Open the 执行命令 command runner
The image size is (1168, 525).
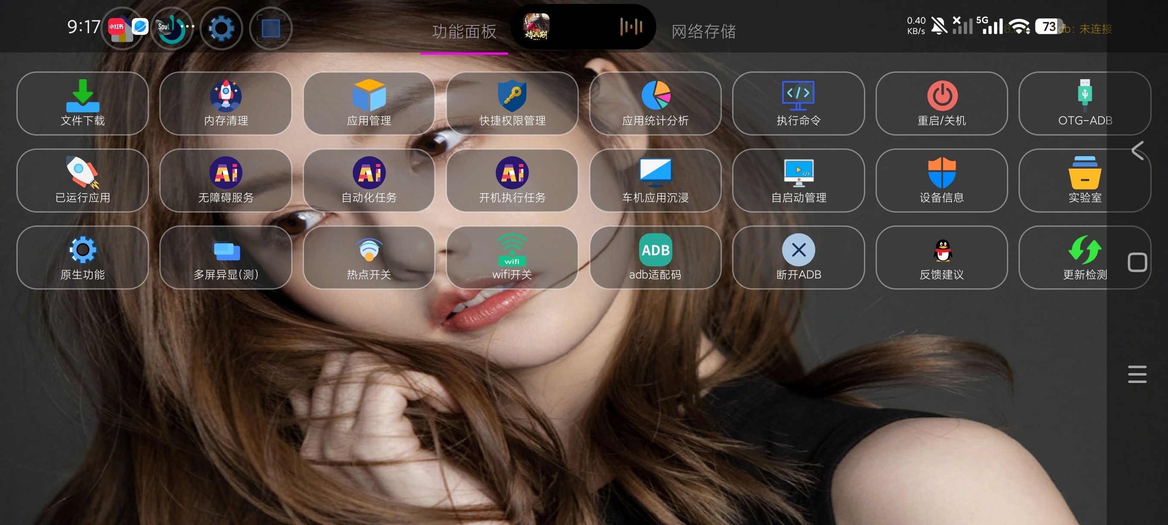tap(798, 103)
